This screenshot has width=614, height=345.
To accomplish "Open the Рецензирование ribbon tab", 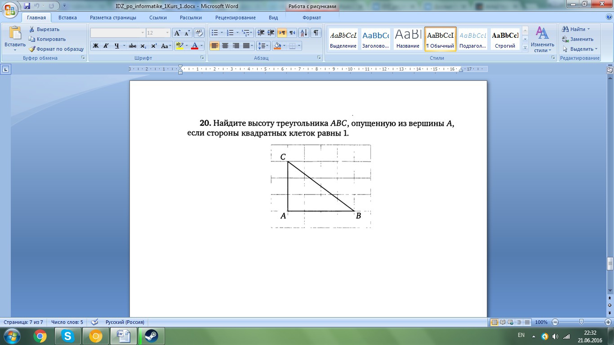I will [235, 18].
